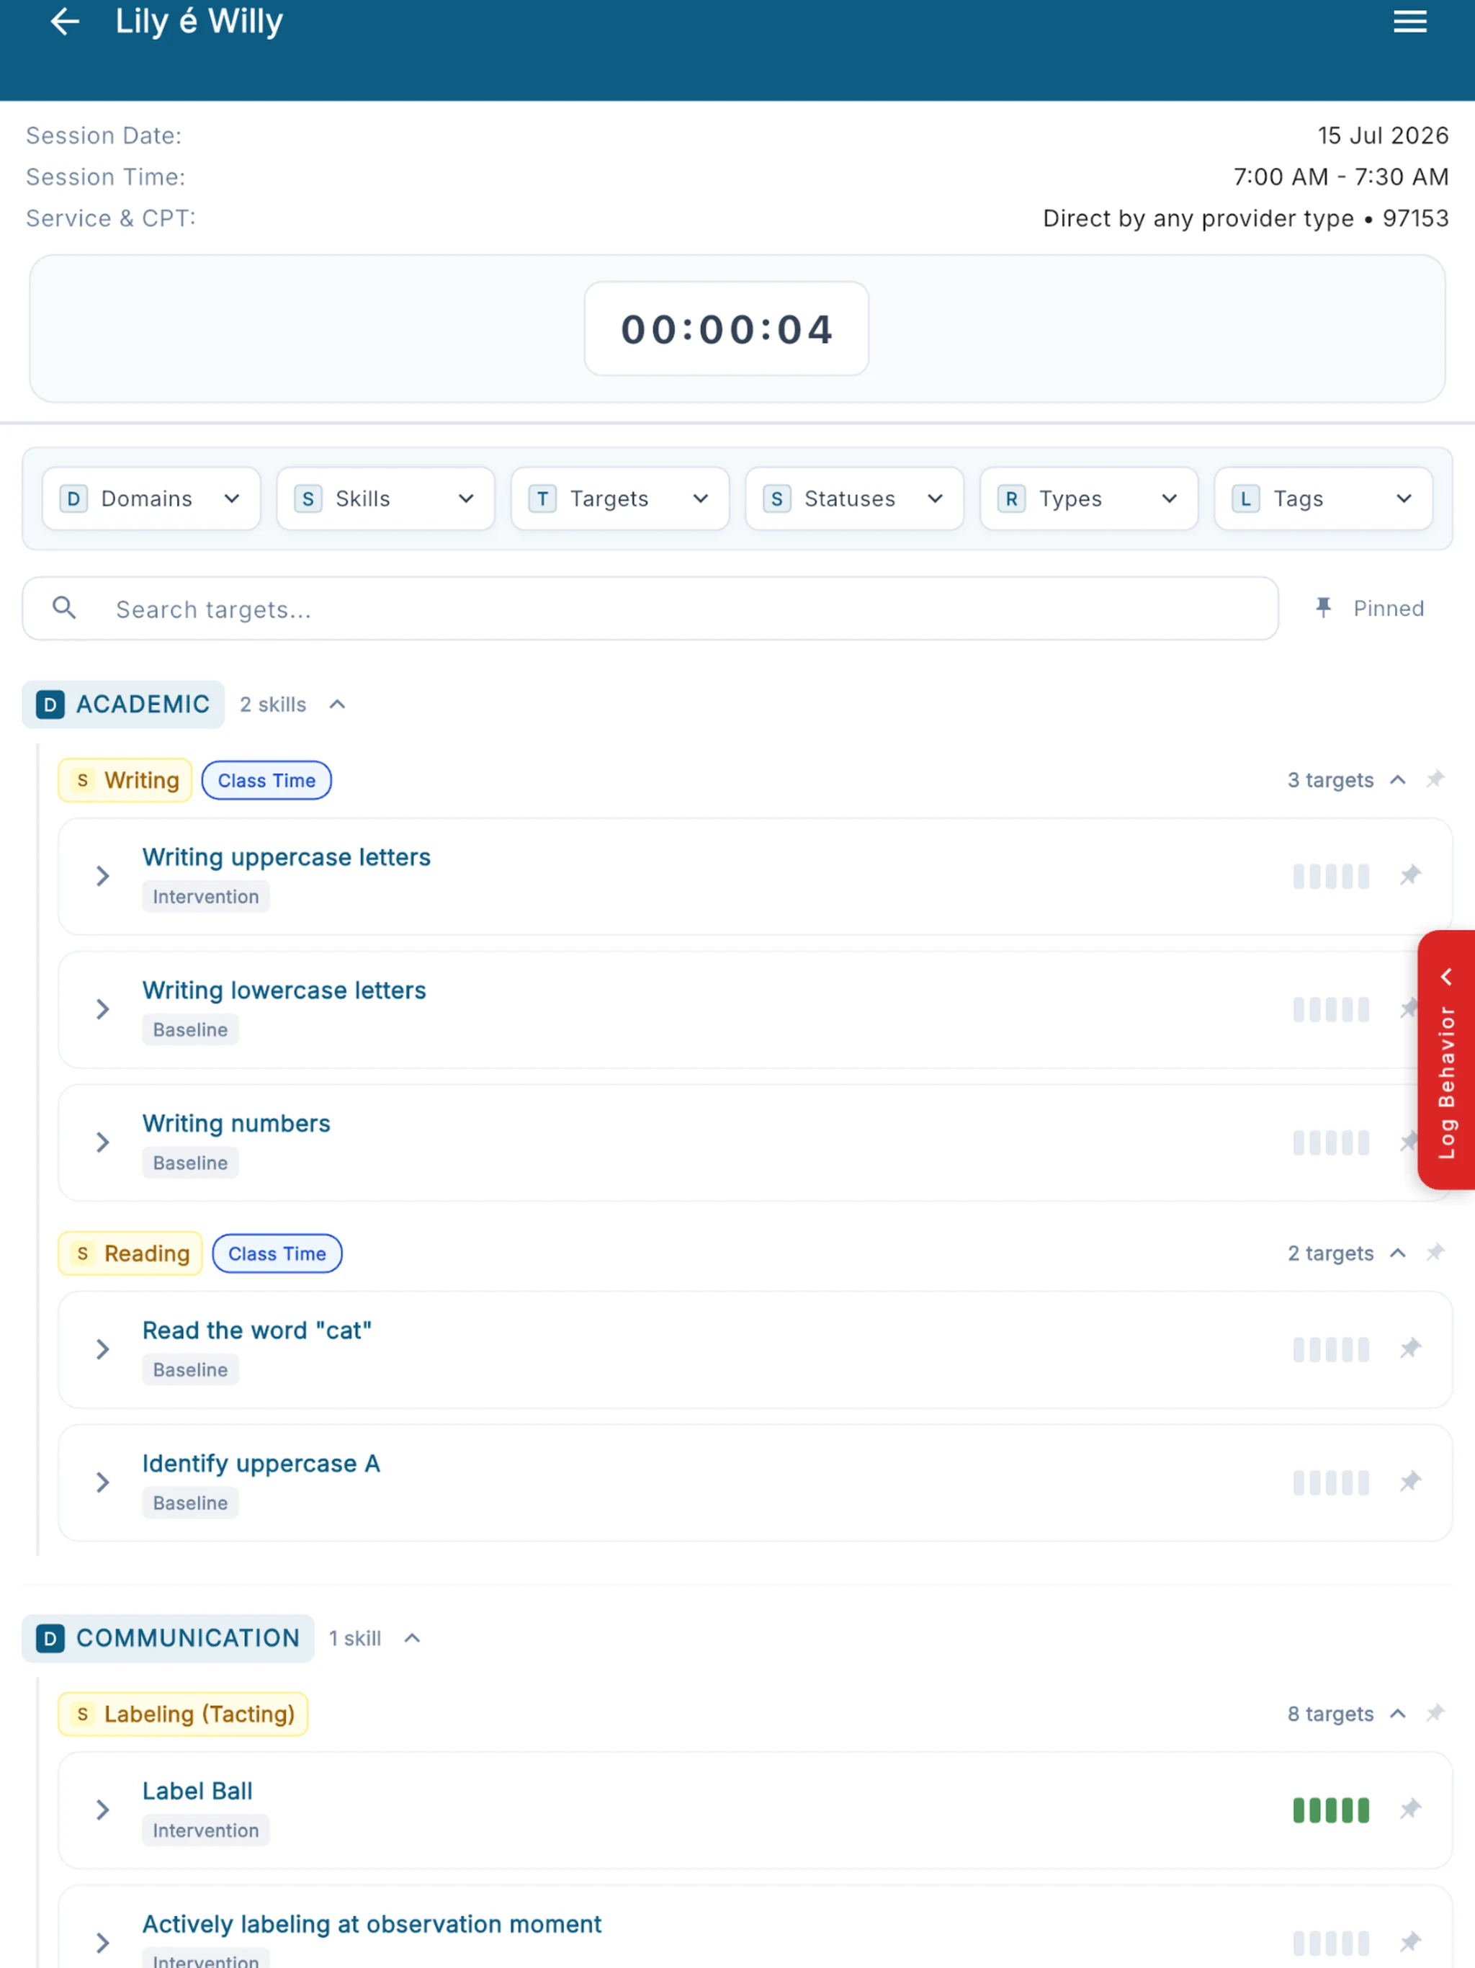Pin the Read the word "cat" target
This screenshot has height=1968, width=1475.
click(x=1410, y=1348)
